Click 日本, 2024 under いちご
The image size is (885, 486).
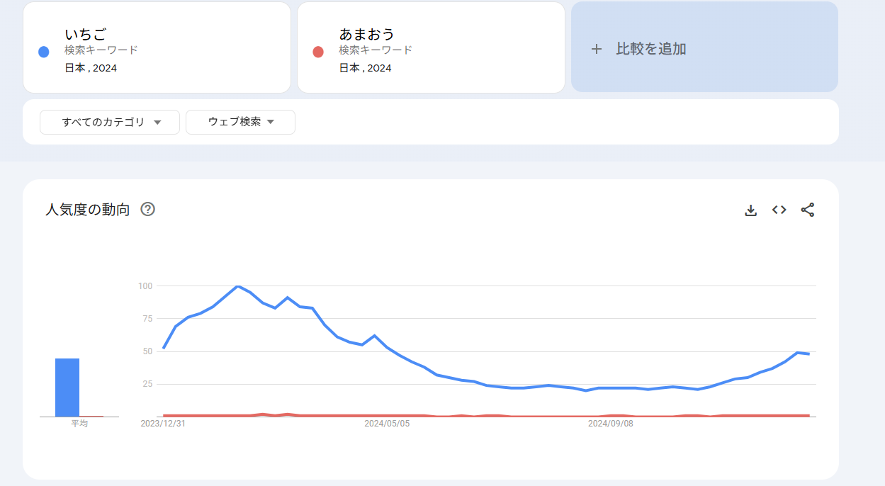(x=91, y=68)
